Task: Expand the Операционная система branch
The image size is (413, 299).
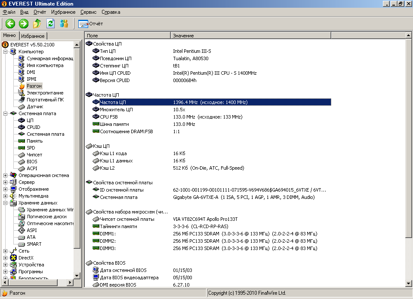Action: [6, 175]
